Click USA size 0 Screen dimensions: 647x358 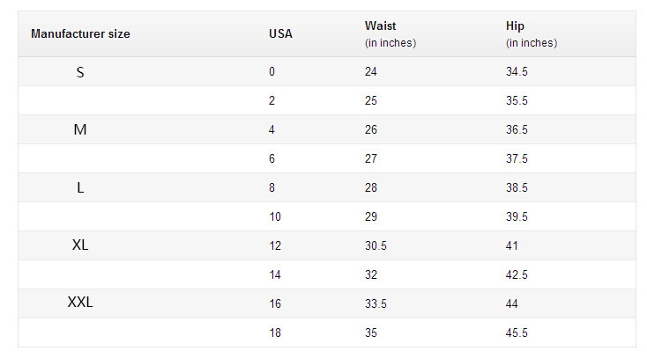pyautogui.click(x=271, y=72)
